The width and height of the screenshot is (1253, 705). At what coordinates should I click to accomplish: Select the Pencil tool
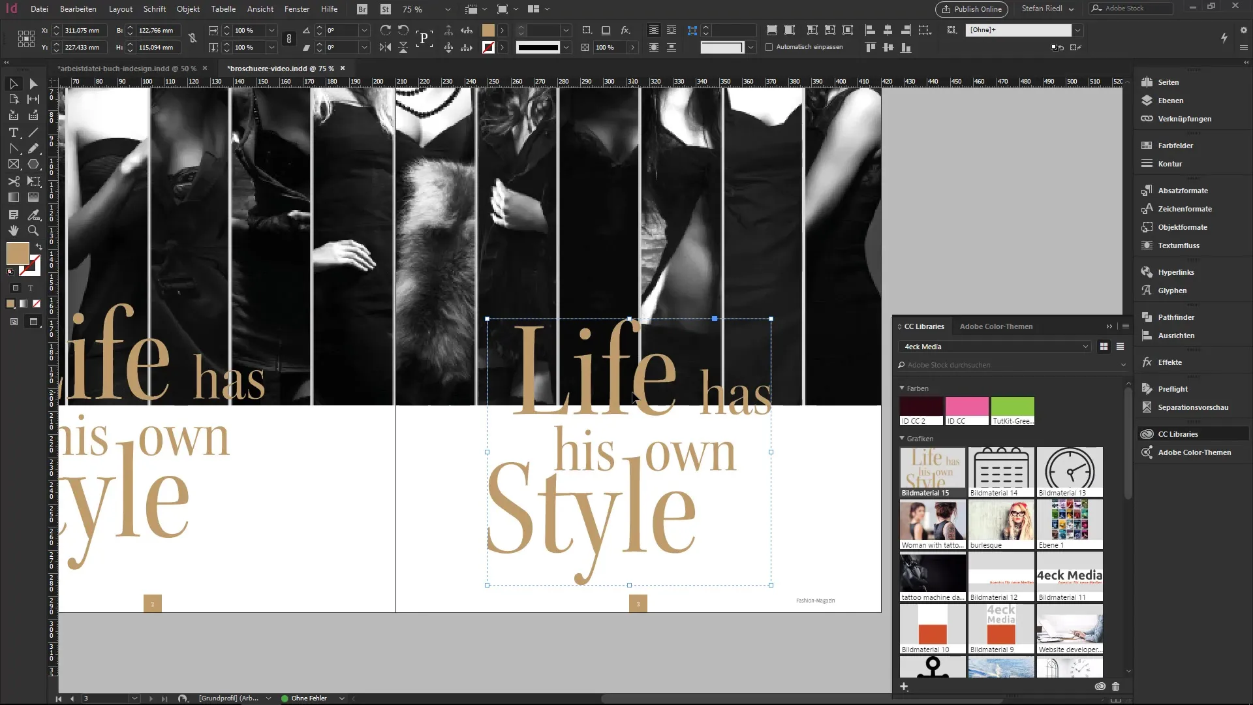[x=33, y=149]
